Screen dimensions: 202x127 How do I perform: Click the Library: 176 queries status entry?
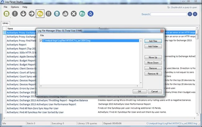click(87, 123)
